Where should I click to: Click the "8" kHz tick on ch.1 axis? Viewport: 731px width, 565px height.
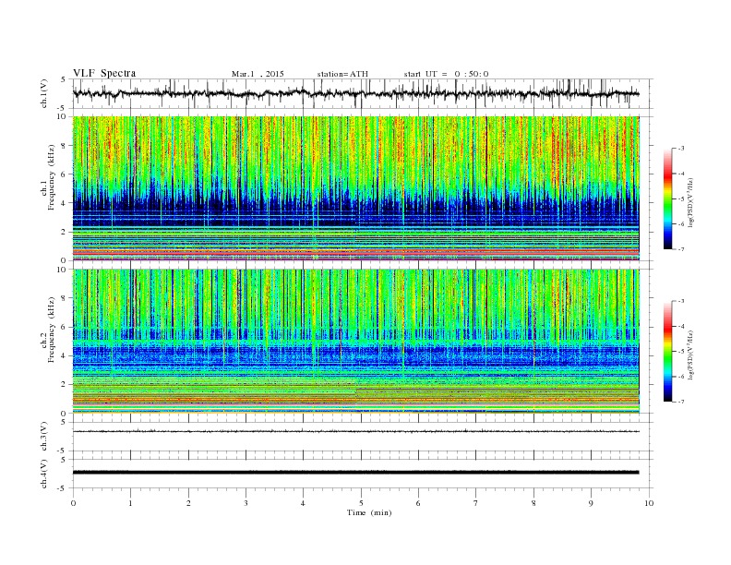[65, 146]
